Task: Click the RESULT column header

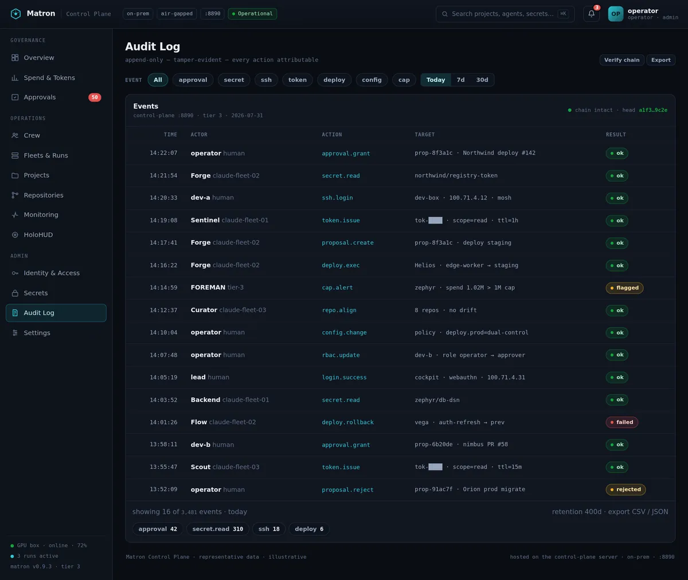Action: click(x=616, y=135)
